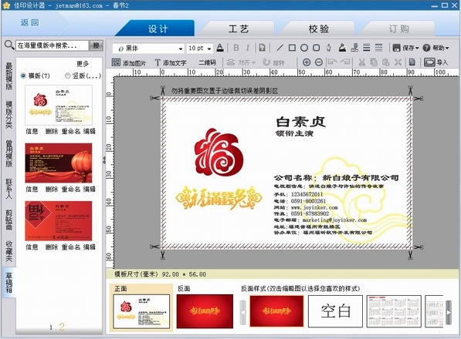Open the 黑体 font dropdown
Viewport: 461px width, 339px height.
(149, 49)
